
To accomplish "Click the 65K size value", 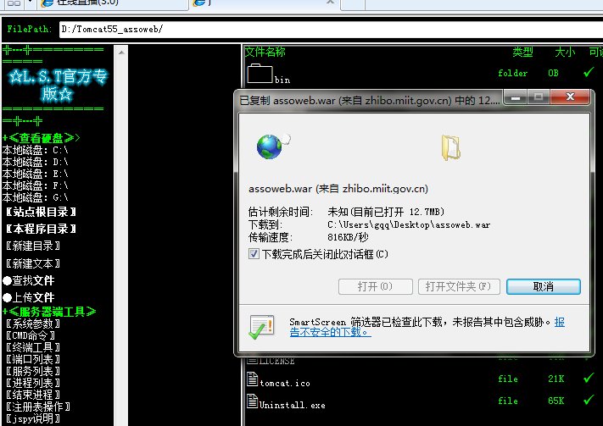I will 556,401.
